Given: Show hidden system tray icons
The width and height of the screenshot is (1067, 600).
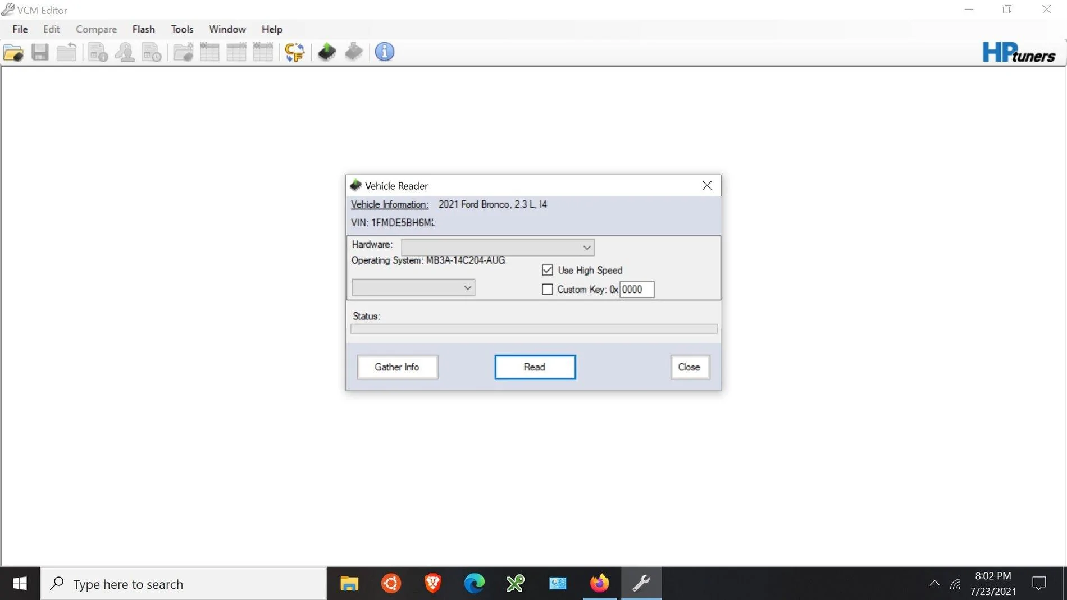Looking at the screenshot, I should (x=934, y=584).
